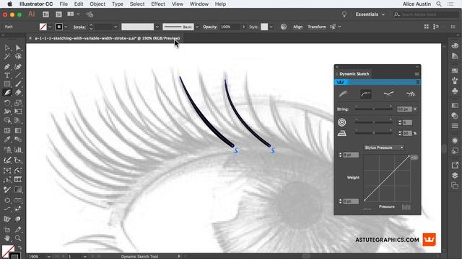The height and width of the screenshot is (259, 462).
Task: Select the Selection tool arrow
Action: tap(7, 47)
